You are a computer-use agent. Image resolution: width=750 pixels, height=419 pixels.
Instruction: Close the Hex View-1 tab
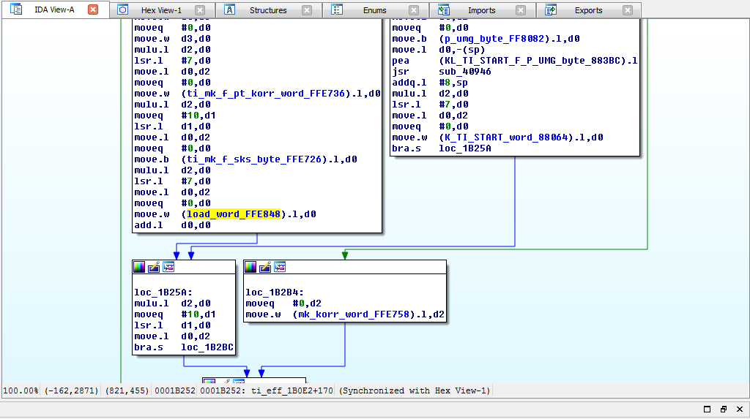201,10
